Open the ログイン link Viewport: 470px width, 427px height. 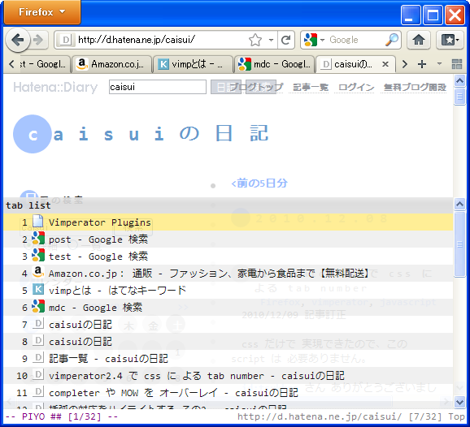[356, 87]
